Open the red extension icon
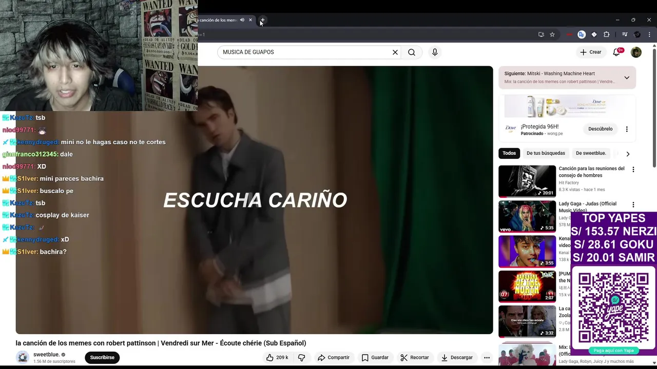Viewport: 657px width, 369px height. coord(569,34)
